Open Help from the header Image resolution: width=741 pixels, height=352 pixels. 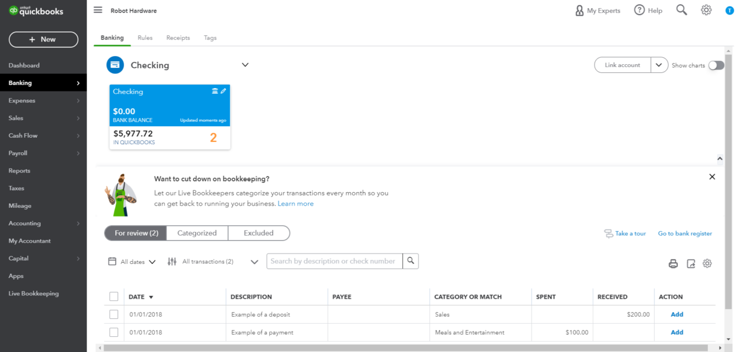click(x=648, y=10)
